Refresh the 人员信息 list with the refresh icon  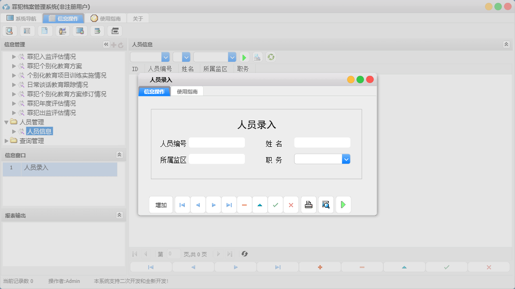click(x=271, y=58)
